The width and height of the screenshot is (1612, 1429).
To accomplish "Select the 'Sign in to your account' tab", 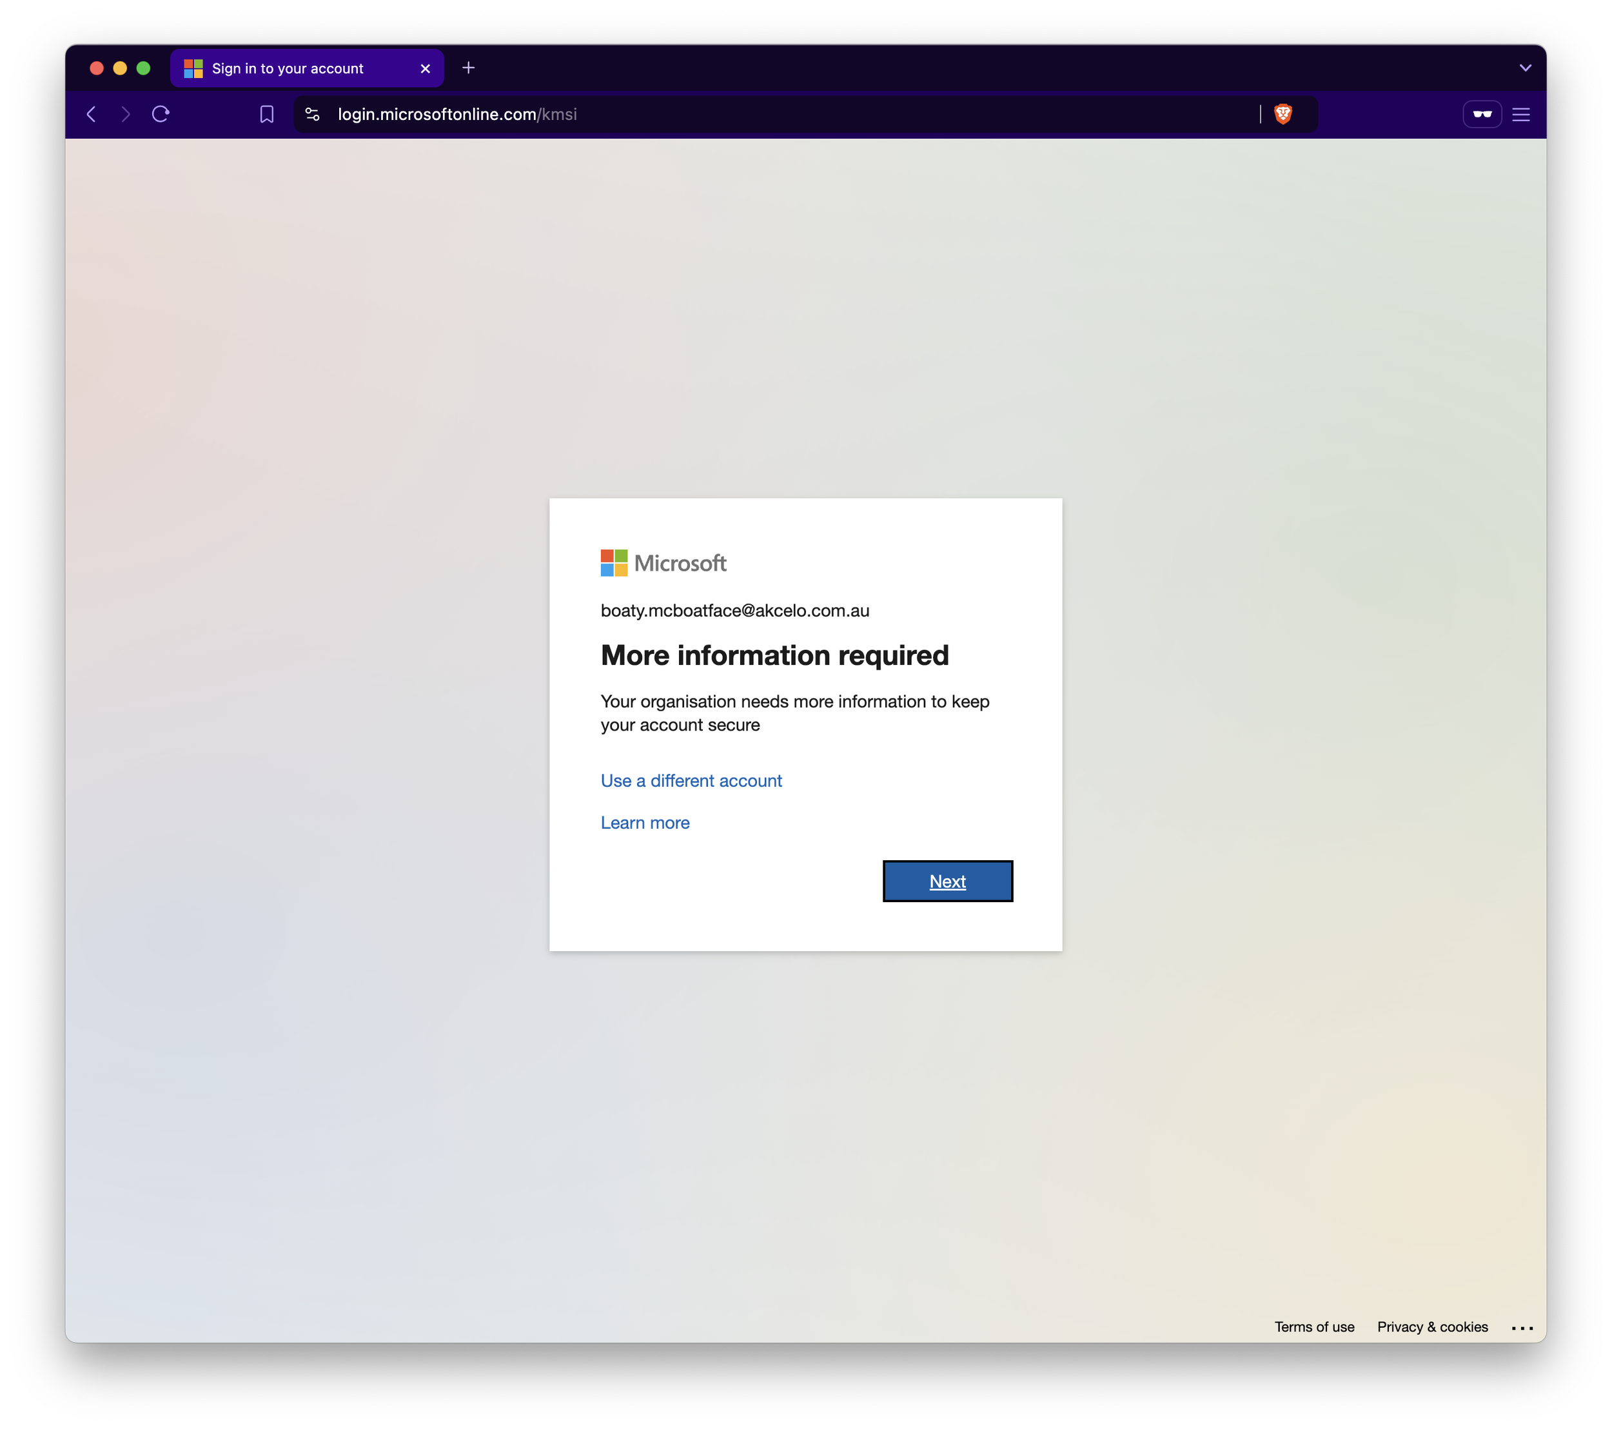I will (288, 68).
